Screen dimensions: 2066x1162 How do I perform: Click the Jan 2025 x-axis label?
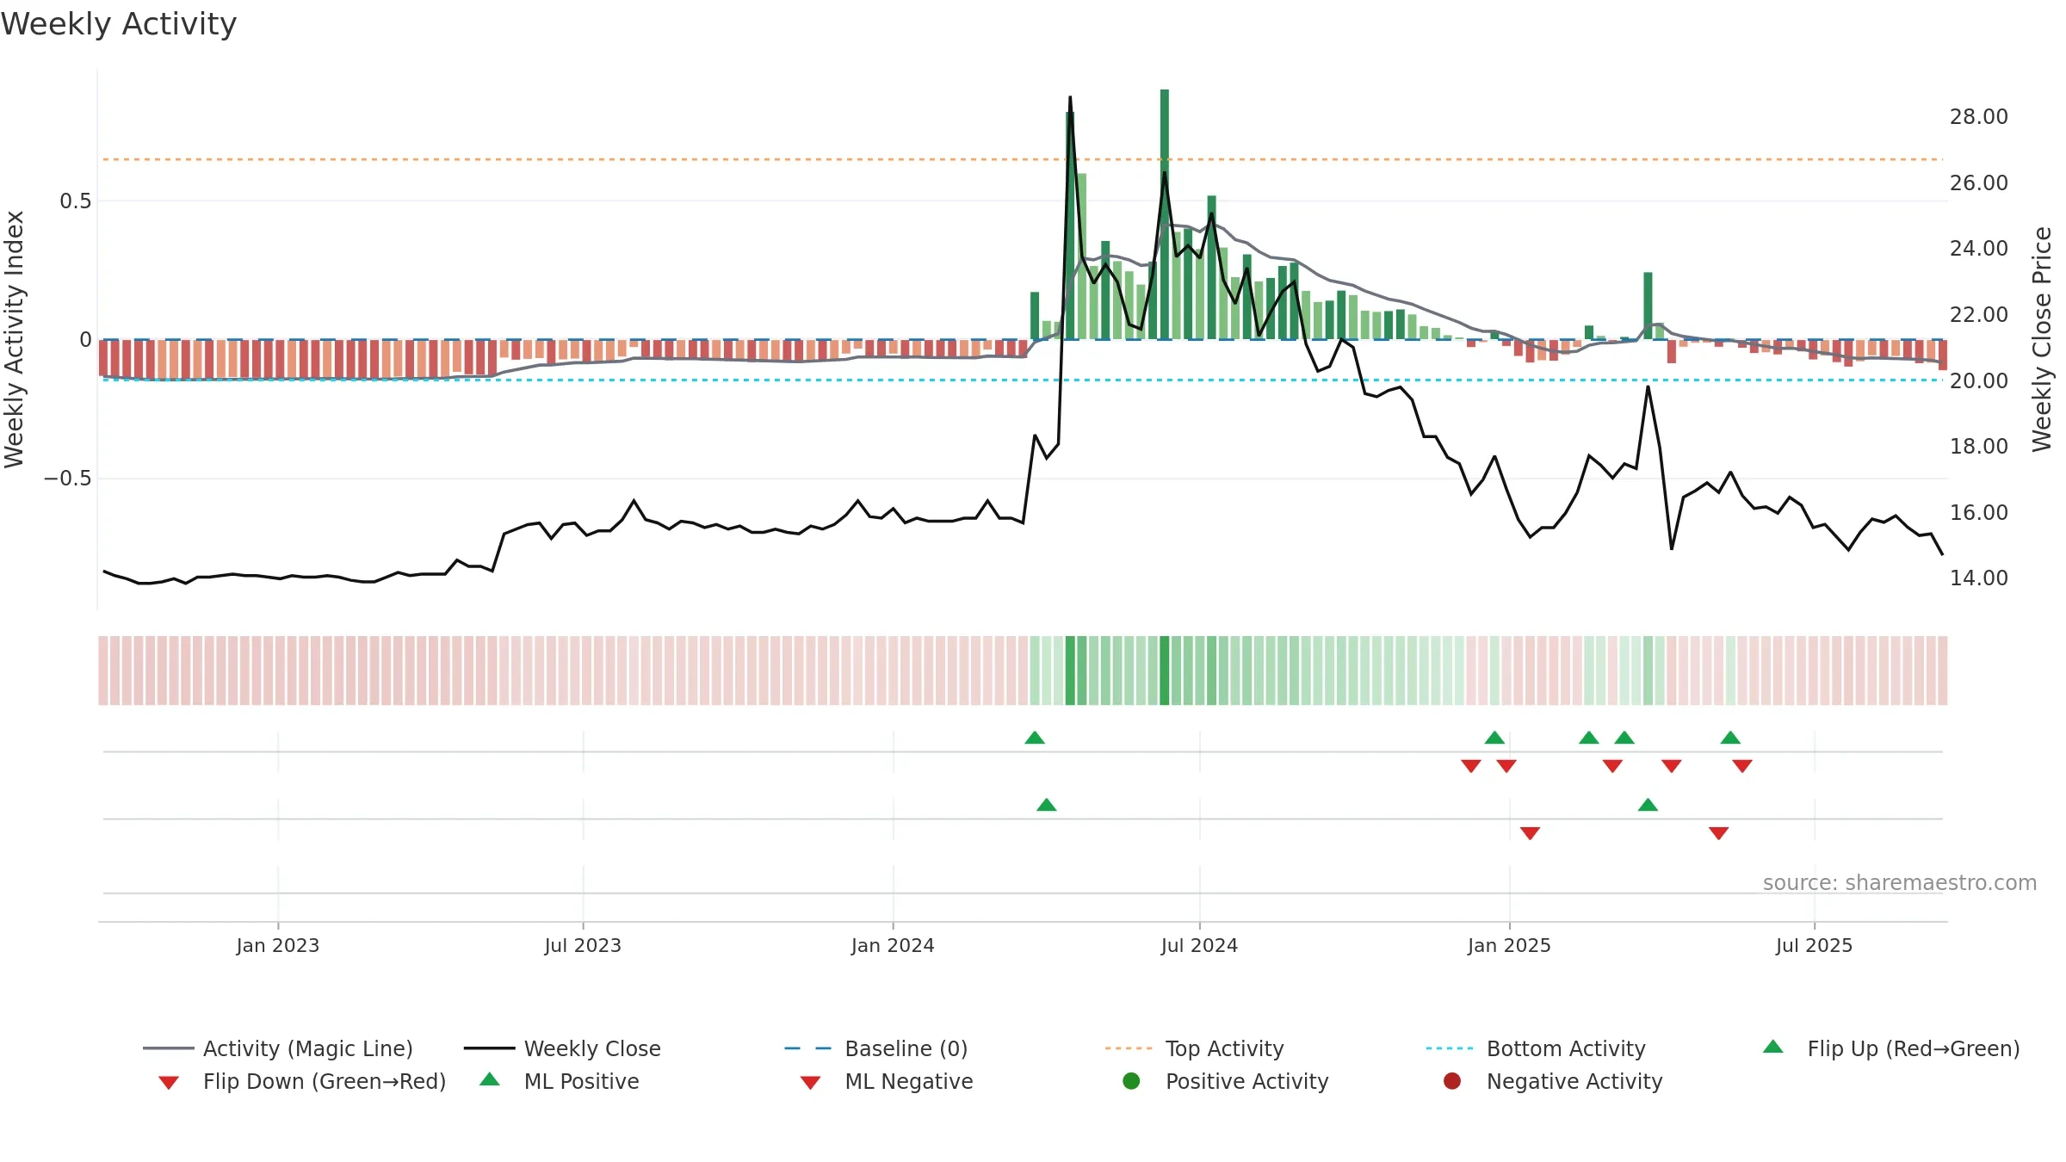point(1509,945)
